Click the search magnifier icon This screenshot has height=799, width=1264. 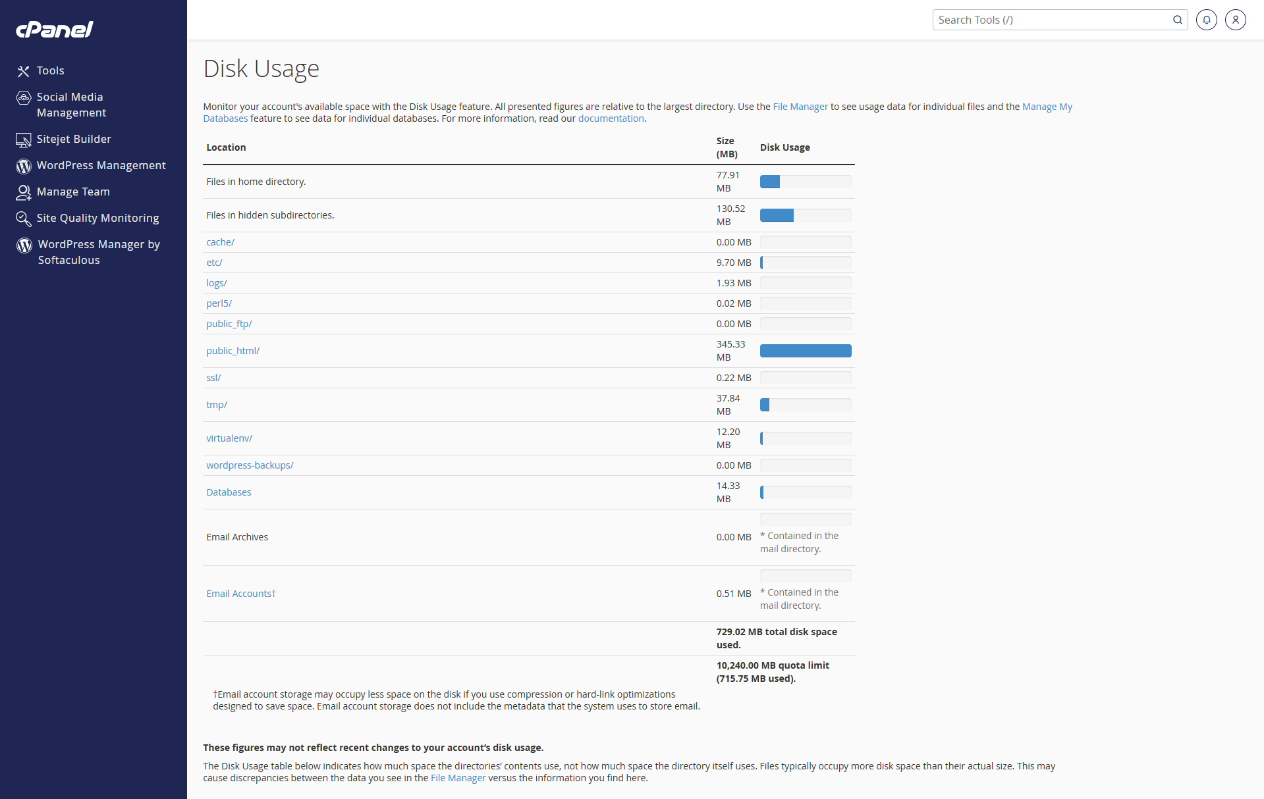coord(1177,20)
